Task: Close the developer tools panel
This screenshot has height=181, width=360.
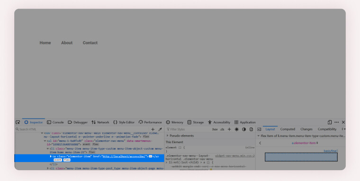Action: (x=343, y=122)
